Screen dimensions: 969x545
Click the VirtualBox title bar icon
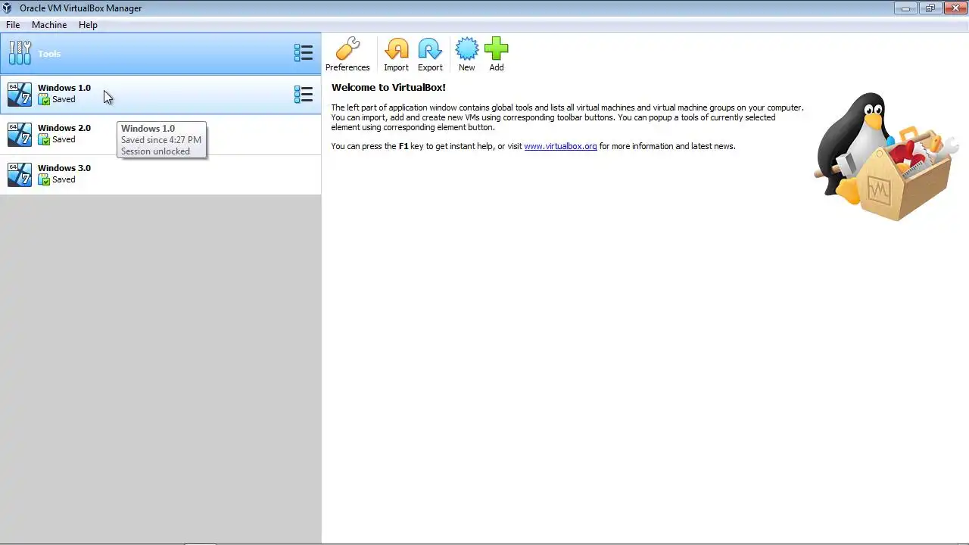[7, 8]
